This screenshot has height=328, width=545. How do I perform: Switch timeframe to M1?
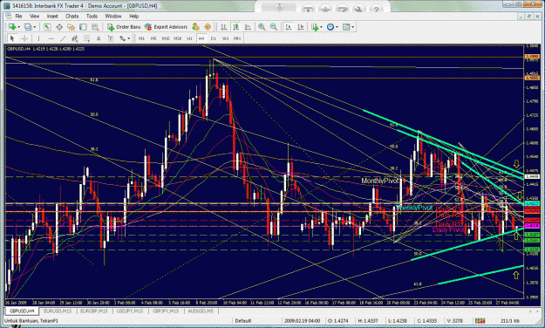tap(141, 38)
